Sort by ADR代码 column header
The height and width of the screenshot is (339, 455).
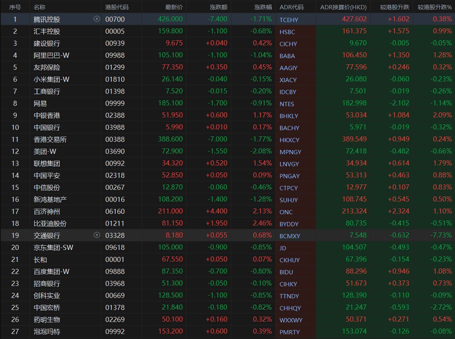291,7
